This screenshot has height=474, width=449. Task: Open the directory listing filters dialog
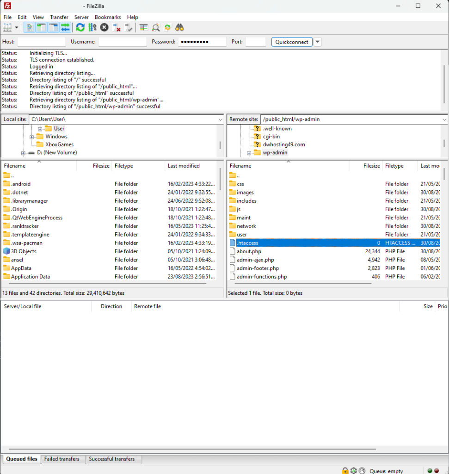144,27
